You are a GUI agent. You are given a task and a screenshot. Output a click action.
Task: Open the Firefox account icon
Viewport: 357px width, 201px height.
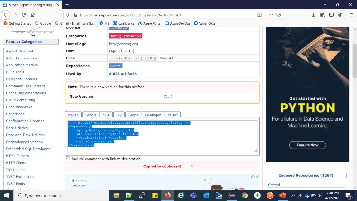coord(340,15)
